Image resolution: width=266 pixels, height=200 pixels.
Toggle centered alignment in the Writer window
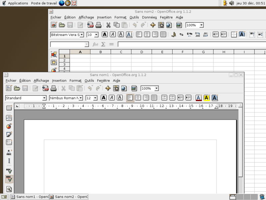138,98
